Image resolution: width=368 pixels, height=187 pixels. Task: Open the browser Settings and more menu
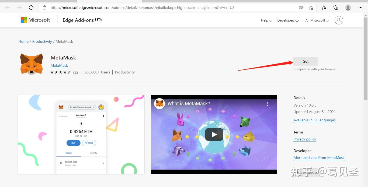[x=360, y=8]
